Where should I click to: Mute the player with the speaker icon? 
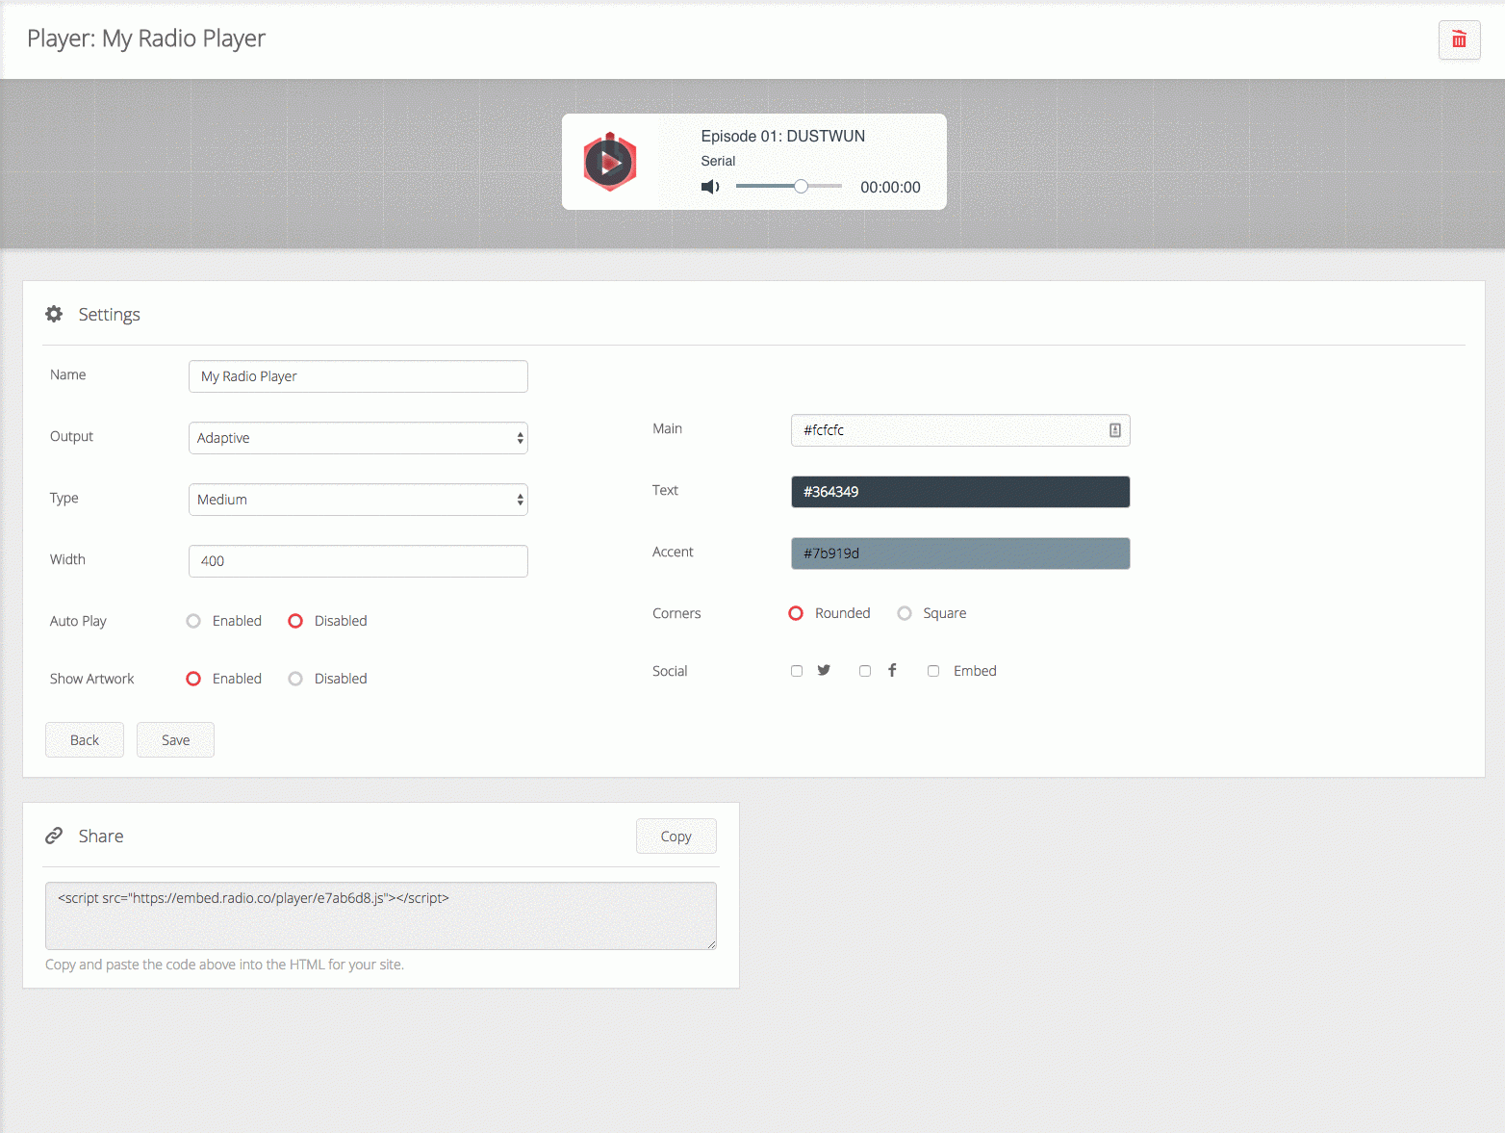click(x=710, y=187)
